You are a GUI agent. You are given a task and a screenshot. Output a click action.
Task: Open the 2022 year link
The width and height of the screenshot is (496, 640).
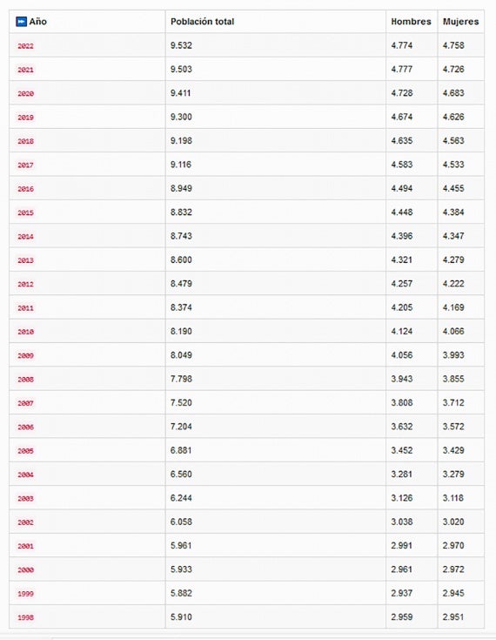(25, 46)
